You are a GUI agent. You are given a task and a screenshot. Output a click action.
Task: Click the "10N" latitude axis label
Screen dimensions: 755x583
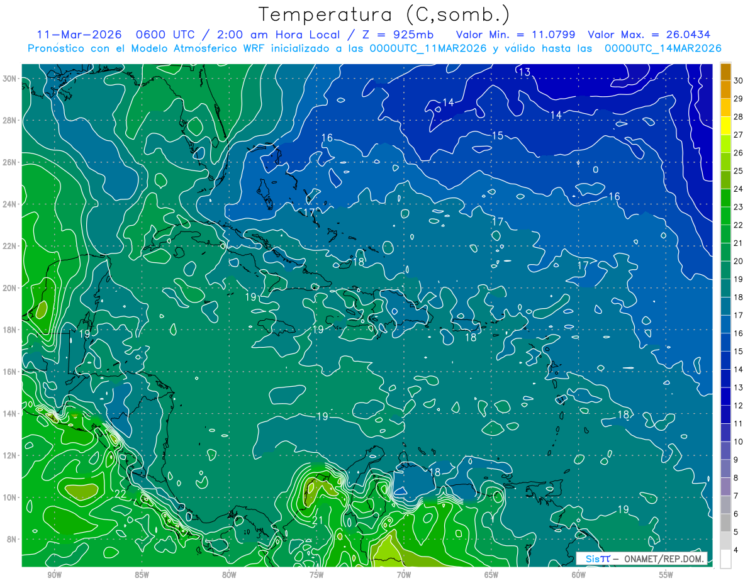coord(9,497)
